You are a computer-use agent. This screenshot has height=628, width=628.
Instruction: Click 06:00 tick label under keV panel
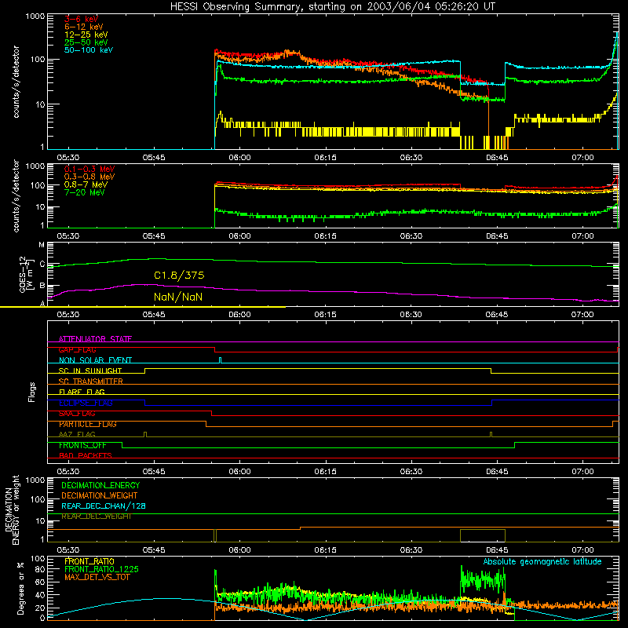pyautogui.click(x=239, y=158)
